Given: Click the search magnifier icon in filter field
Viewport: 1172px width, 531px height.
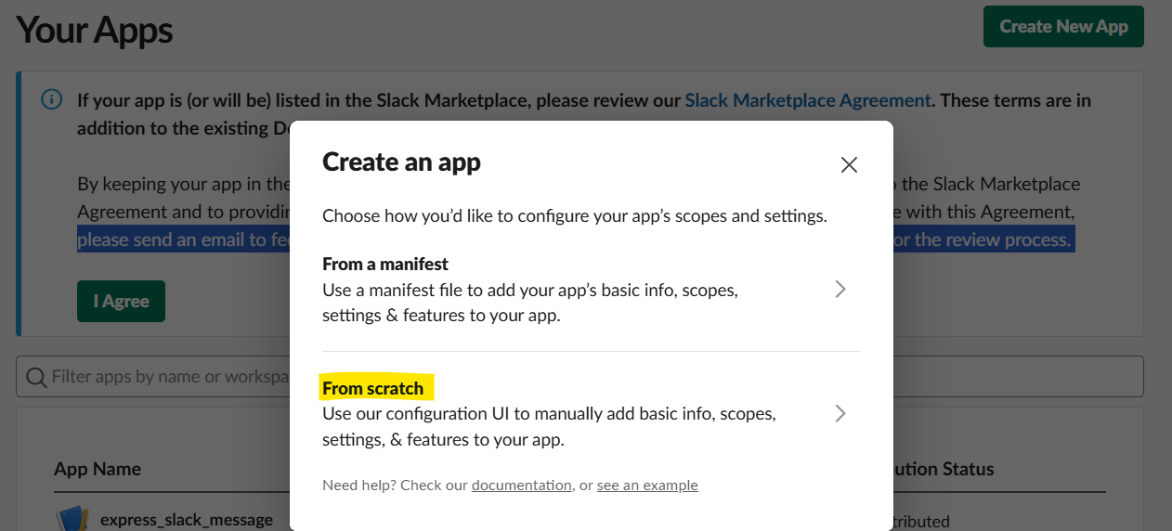Looking at the screenshot, I should pyautogui.click(x=37, y=377).
